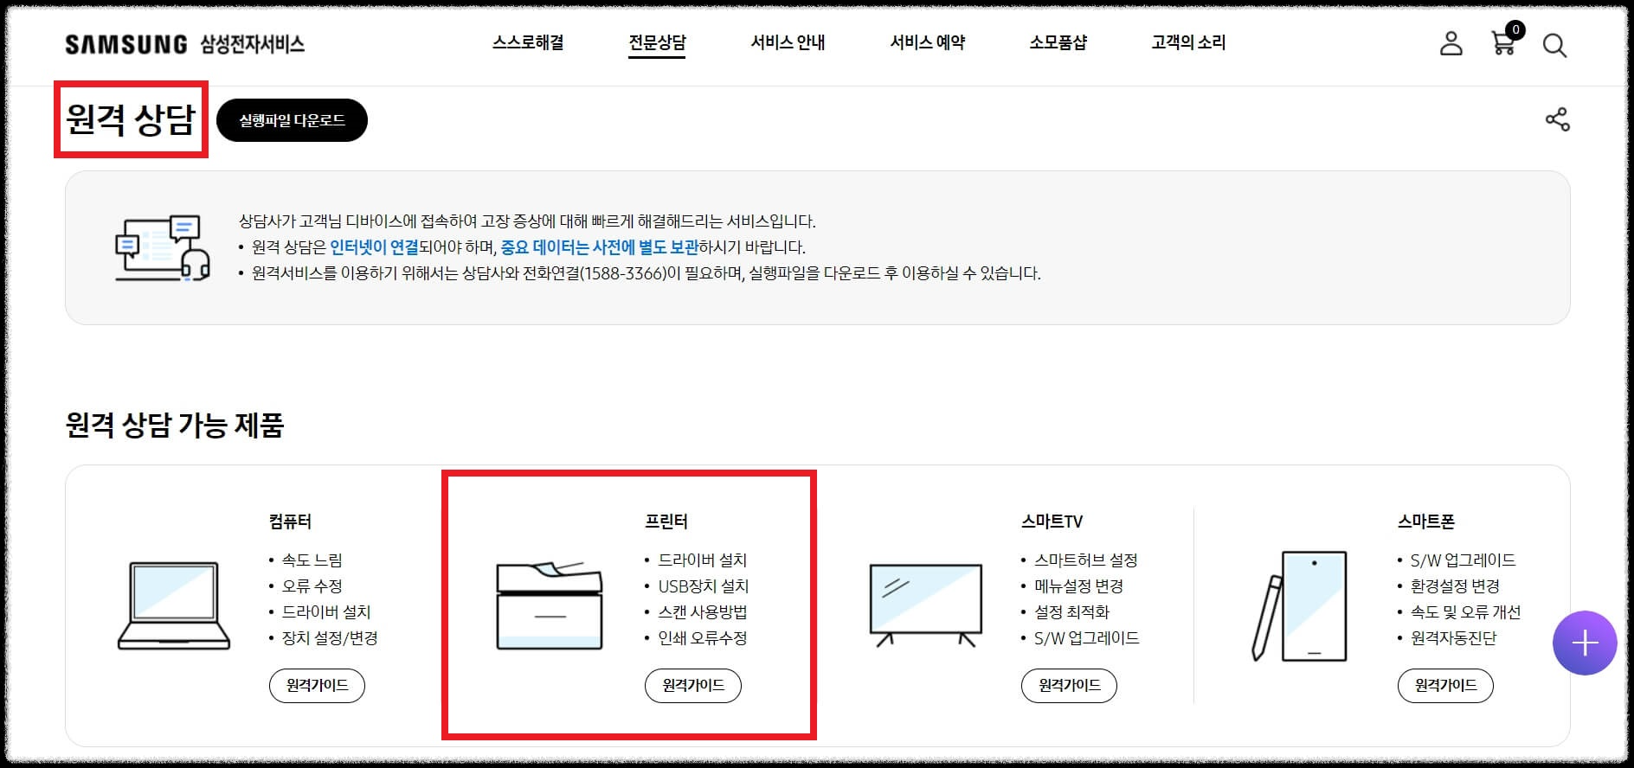Open the purple plus floating button
The height and width of the screenshot is (768, 1634).
[1585, 643]
